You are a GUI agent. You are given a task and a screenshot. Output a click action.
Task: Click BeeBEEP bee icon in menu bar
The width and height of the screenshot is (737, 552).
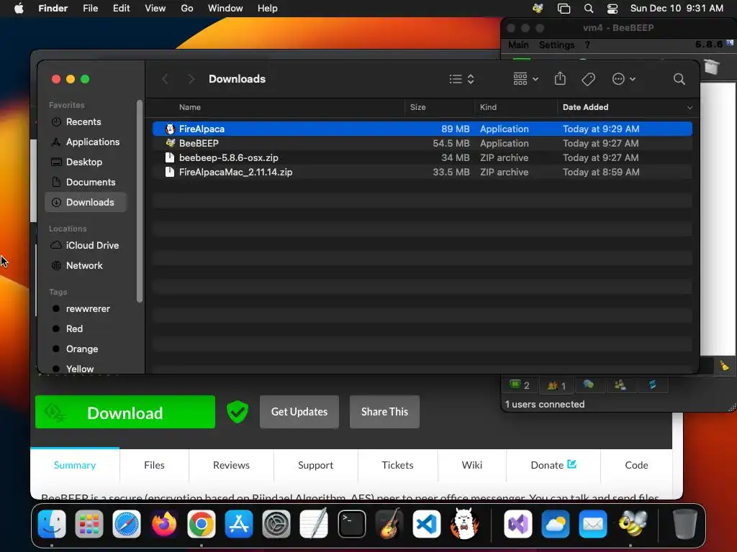pyautogui.click(x=538, y=8)
